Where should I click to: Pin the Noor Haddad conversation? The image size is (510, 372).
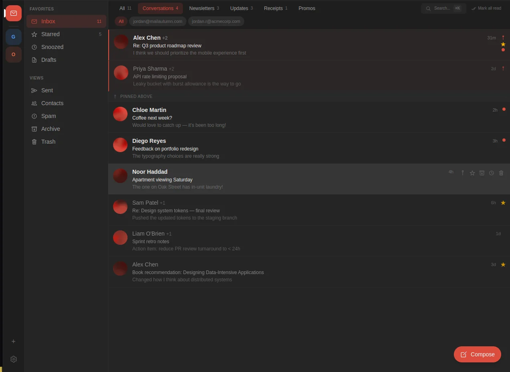coord(463,173)
